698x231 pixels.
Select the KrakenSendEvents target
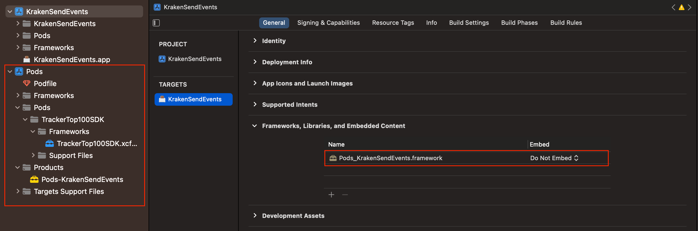[194, 99]
